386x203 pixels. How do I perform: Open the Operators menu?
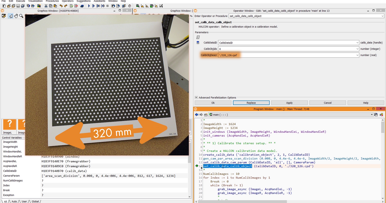coord(68,1)
